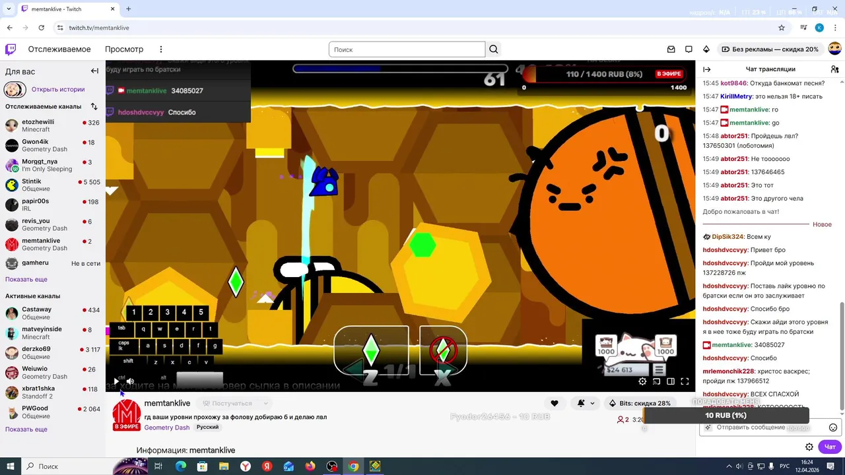Image resolution: width=845 pixels, height=475 pixels.
Task: Collapse the Для вас sidebar
Action: click(94, 71)
